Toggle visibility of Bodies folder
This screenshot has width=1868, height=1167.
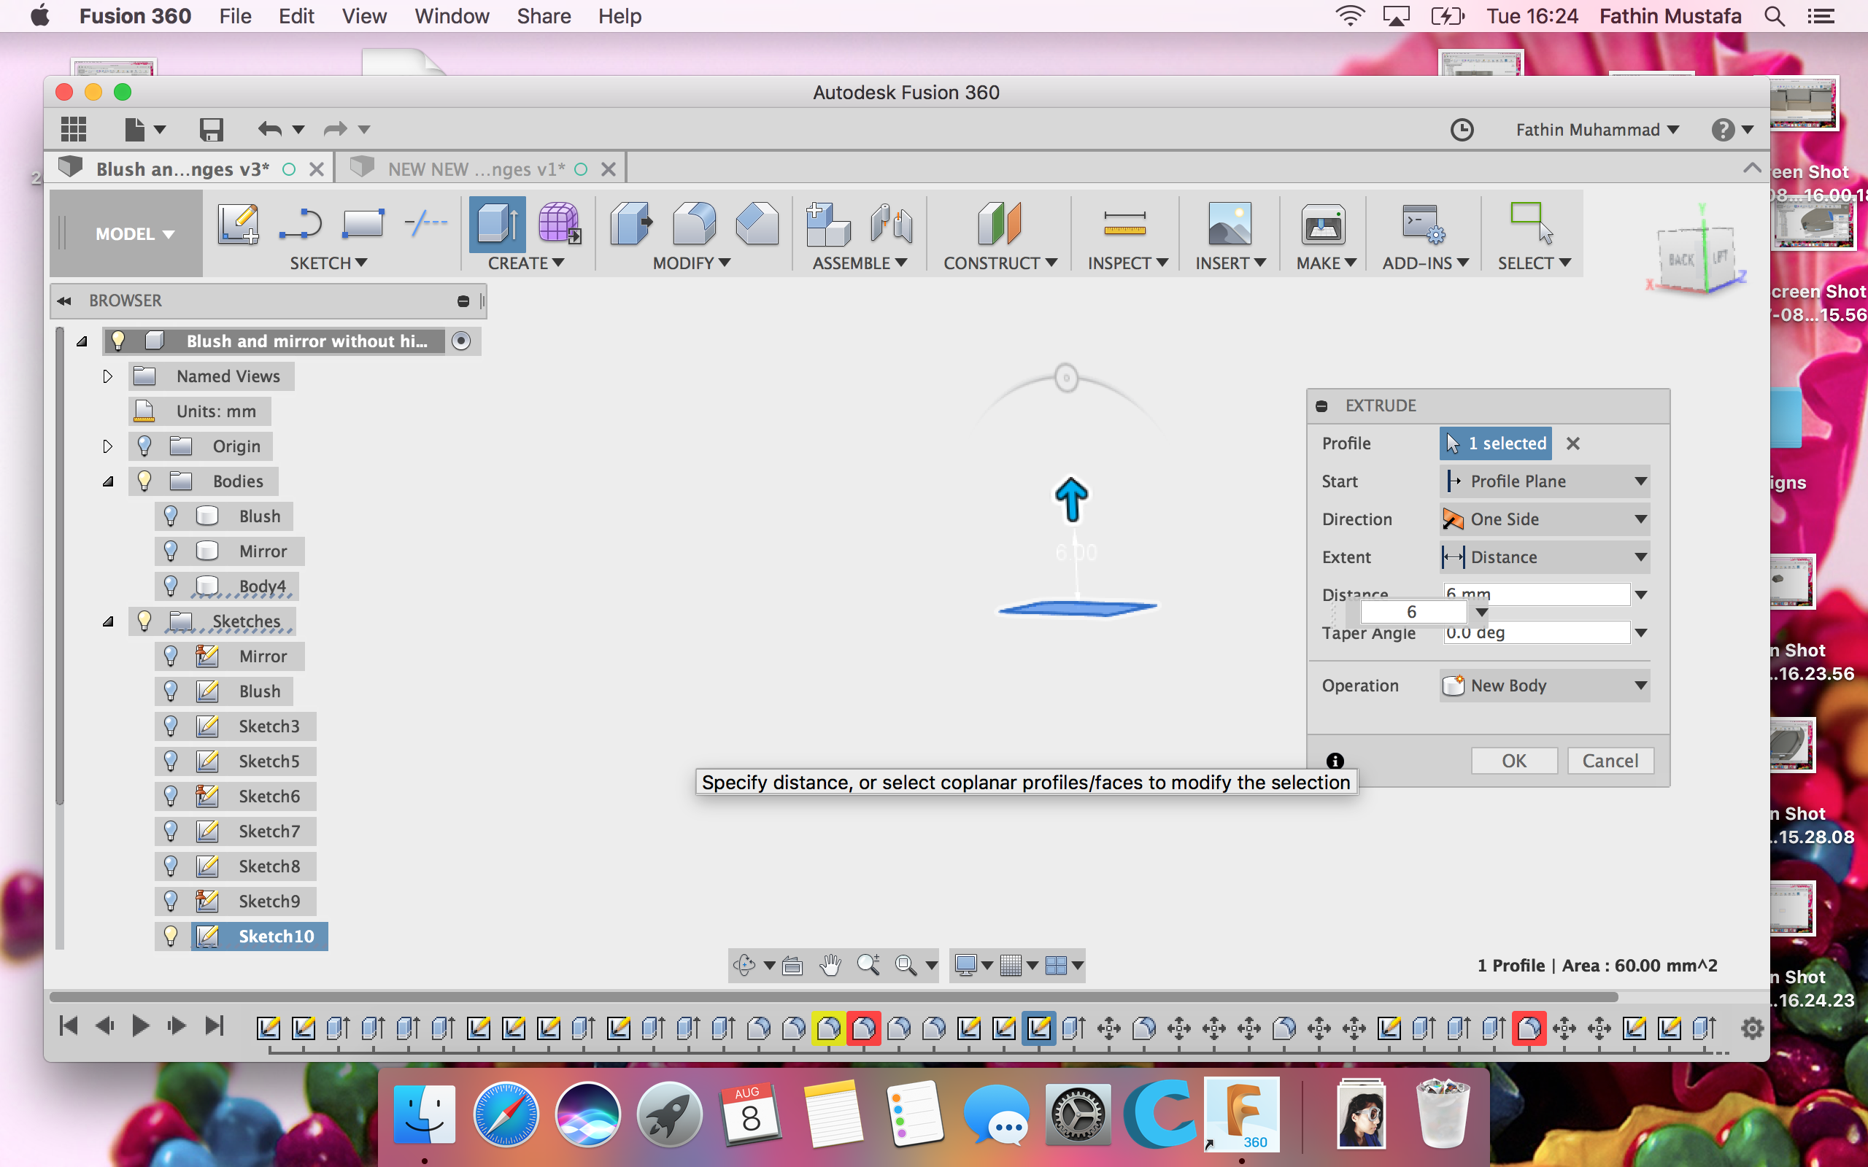click(144, 480)
